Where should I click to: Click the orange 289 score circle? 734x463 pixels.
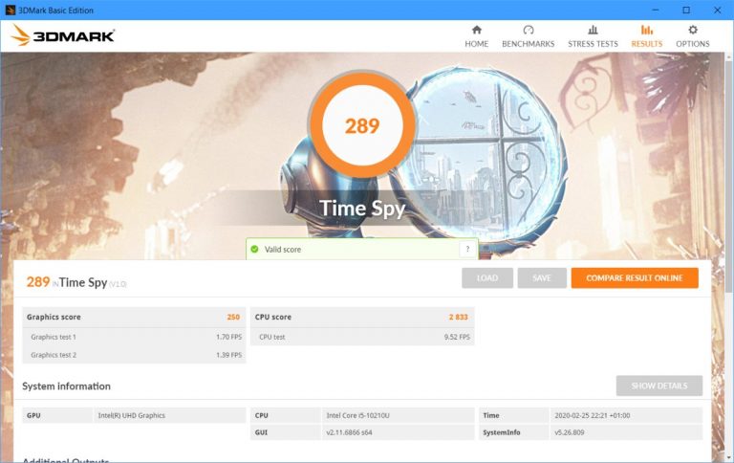click(362, 125)
